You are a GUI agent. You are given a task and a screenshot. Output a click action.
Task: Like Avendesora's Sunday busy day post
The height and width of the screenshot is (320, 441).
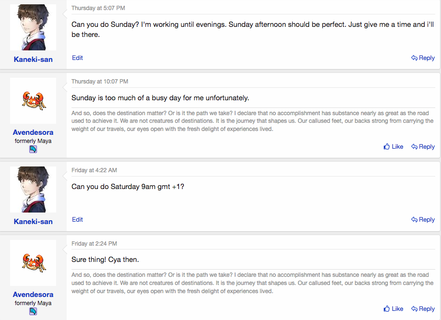tap(393, 146)
